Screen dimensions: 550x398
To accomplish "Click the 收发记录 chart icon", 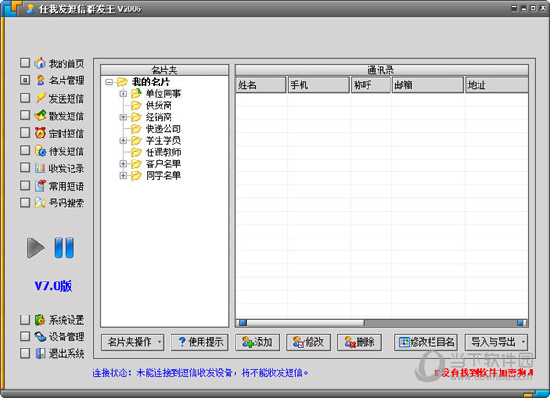I will [x=39, y=168].
